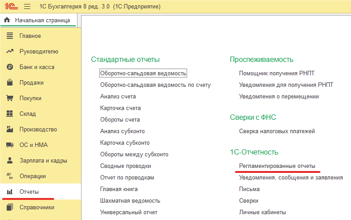The width and height of the screenshot is (351, 220).
Task: Open Письма in 1С-Отчетность
Action: (x=249, y=189)
